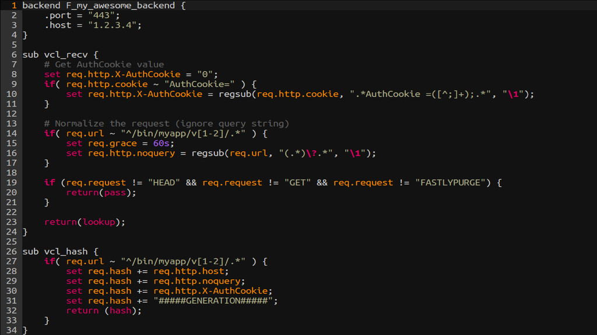Click the closing brace on line 24
The width and height of the screenshot is (597, 335).
tap(25, 232)
